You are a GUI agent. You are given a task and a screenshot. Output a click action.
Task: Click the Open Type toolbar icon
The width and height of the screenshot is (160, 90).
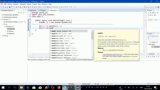39,7
